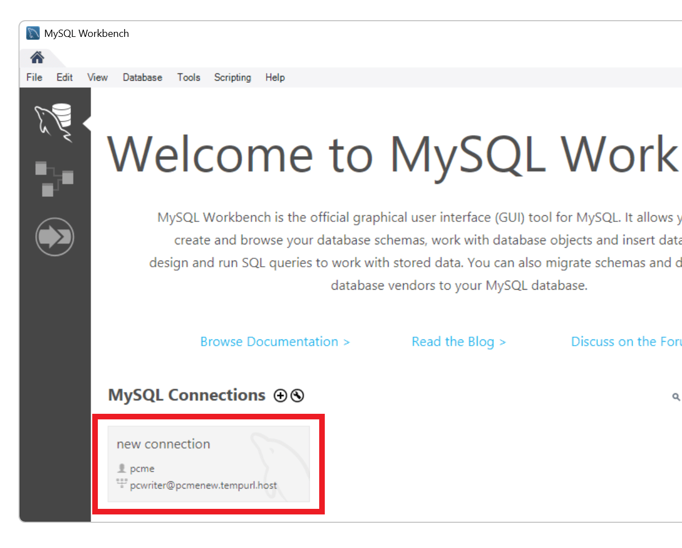Manage connections with the wrench icon
The height and width of the screenshot is (548, 682).
click(297, 396)
